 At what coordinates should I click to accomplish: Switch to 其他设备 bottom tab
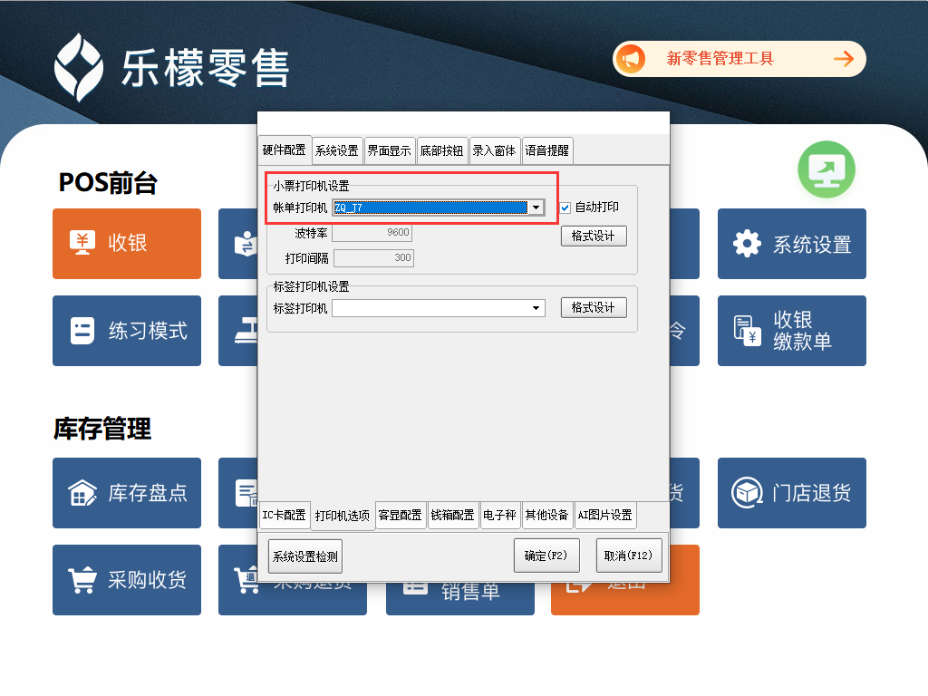546,515
